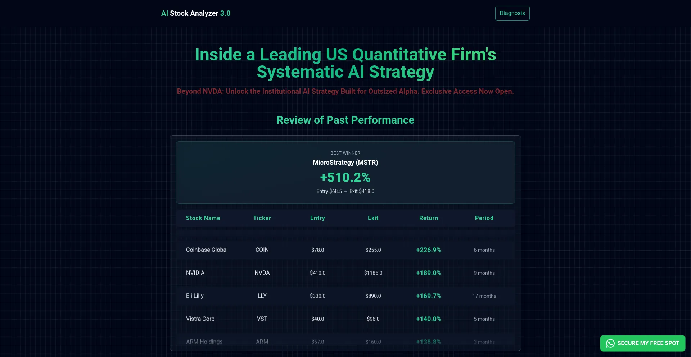This screenshot has width=691, height=357.
Task: Click the +140.0% return value
Action: tap(429, 319)
